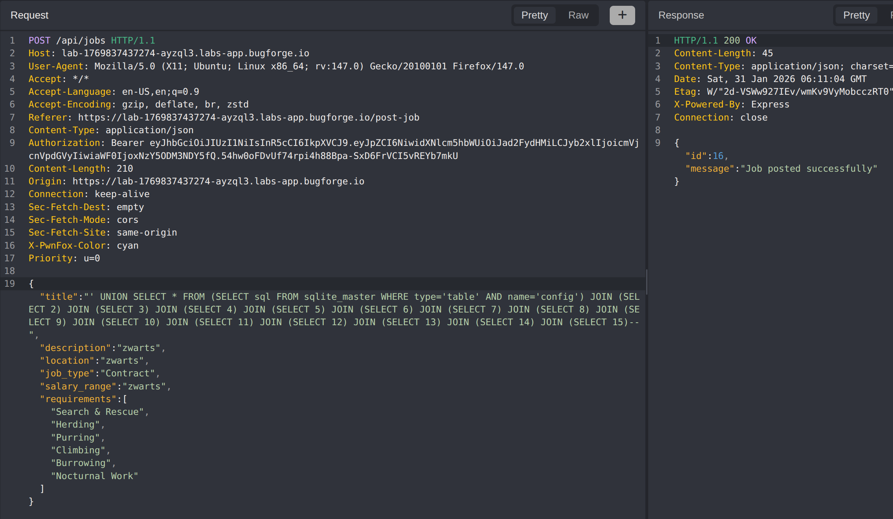Click the Content-Length 210 header line

81,169
